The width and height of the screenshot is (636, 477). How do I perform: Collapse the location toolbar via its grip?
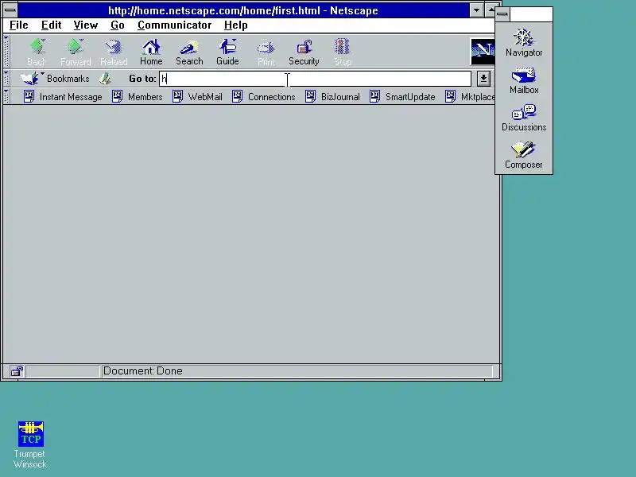[6, 78]
